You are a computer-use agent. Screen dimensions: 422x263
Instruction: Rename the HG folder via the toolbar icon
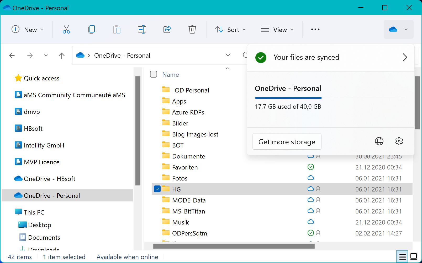pyautogui.click(x=142, y=29)
